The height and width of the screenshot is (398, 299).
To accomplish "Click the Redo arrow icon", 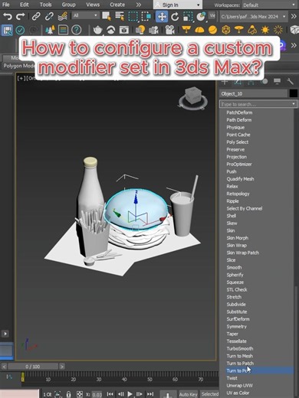I will (x=21, y=17).
